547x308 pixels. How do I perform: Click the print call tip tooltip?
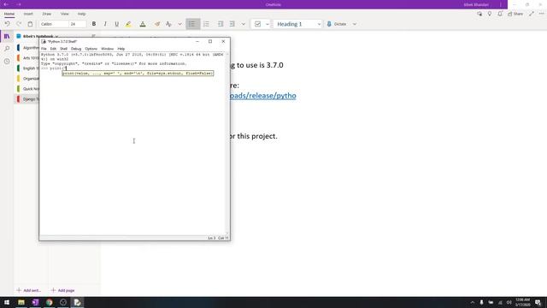pos(138,74)
